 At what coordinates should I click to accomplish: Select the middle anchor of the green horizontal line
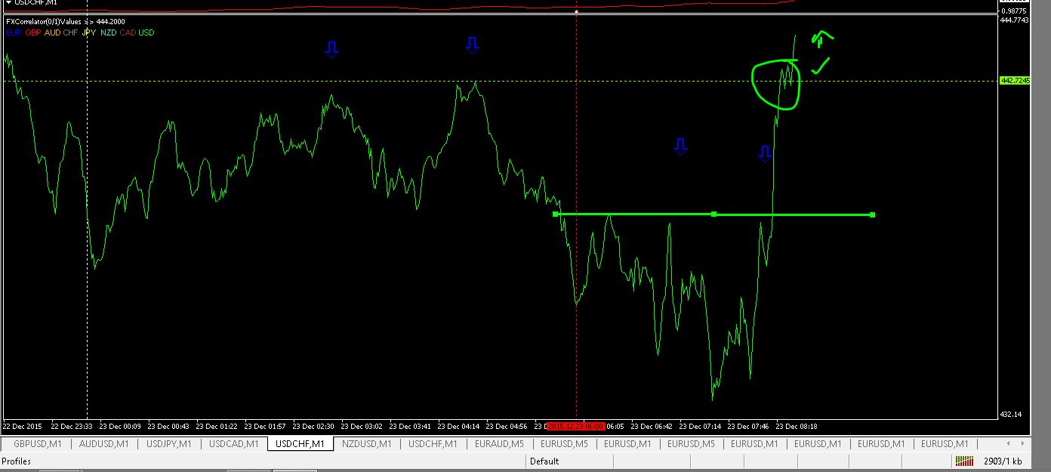pyautogui.click(x=714, y=214)
